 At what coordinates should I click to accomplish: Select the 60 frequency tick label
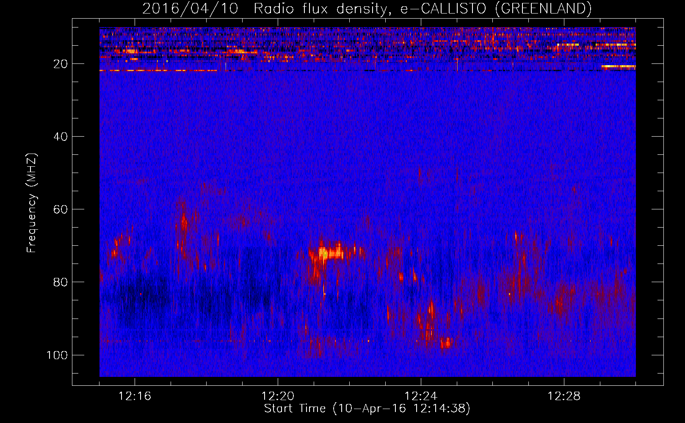click(61, 209)
